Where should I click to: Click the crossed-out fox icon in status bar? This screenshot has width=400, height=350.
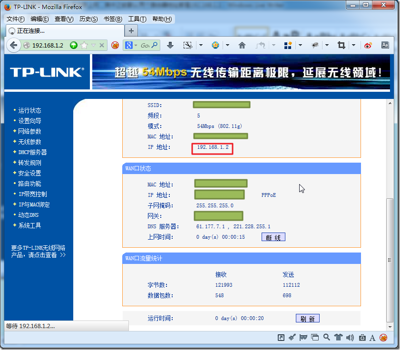click(x=383, y=338)
